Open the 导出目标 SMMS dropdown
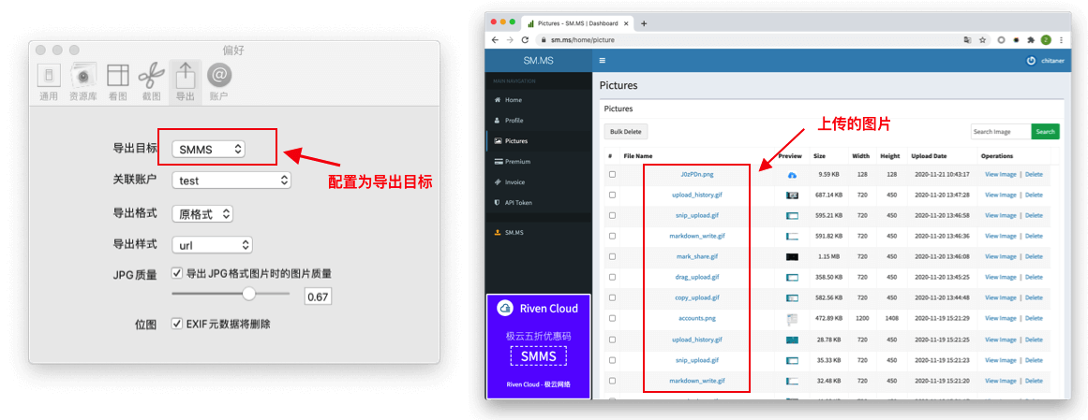 click(208, 149)
